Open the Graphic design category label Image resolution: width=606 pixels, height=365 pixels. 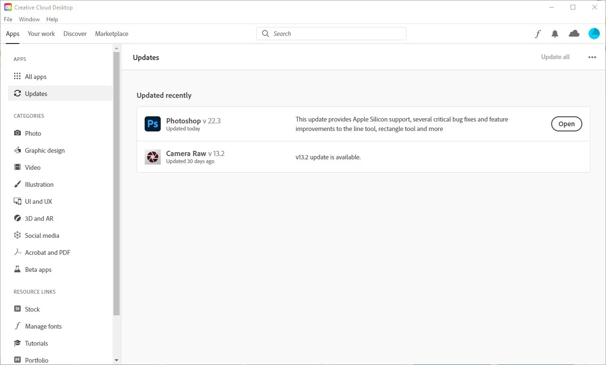[x=45, y=150]
